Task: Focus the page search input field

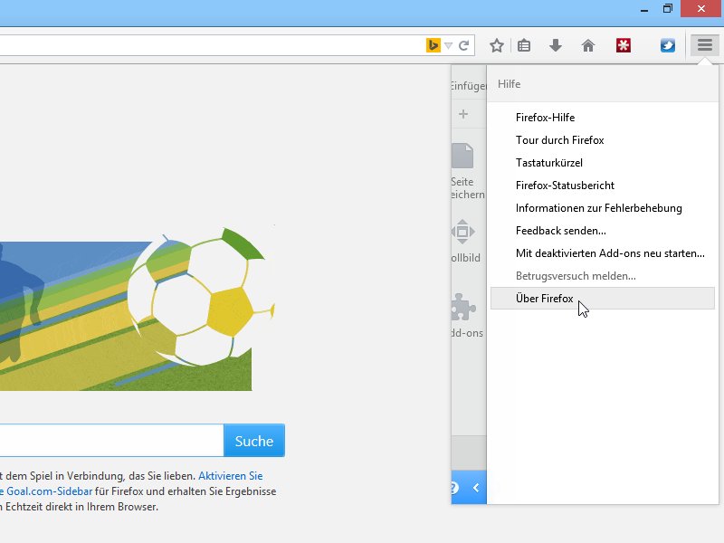Action: pos(111,441)
